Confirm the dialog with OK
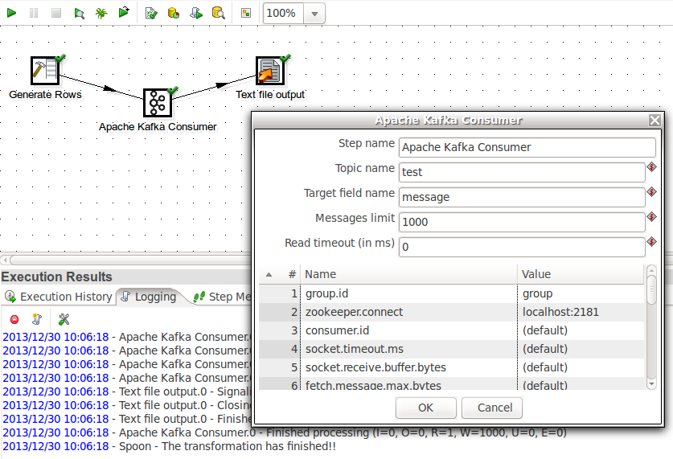 [426, 408]
